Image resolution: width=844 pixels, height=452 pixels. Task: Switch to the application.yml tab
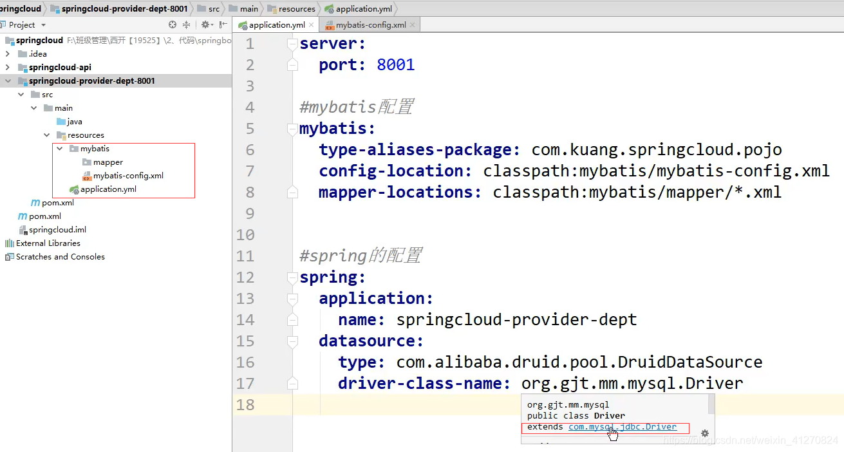[277, 25]
